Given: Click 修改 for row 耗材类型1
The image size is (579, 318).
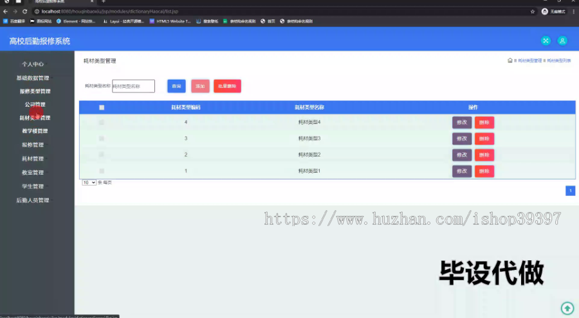Looking at the screenshot, I should [x=462, y=171].
